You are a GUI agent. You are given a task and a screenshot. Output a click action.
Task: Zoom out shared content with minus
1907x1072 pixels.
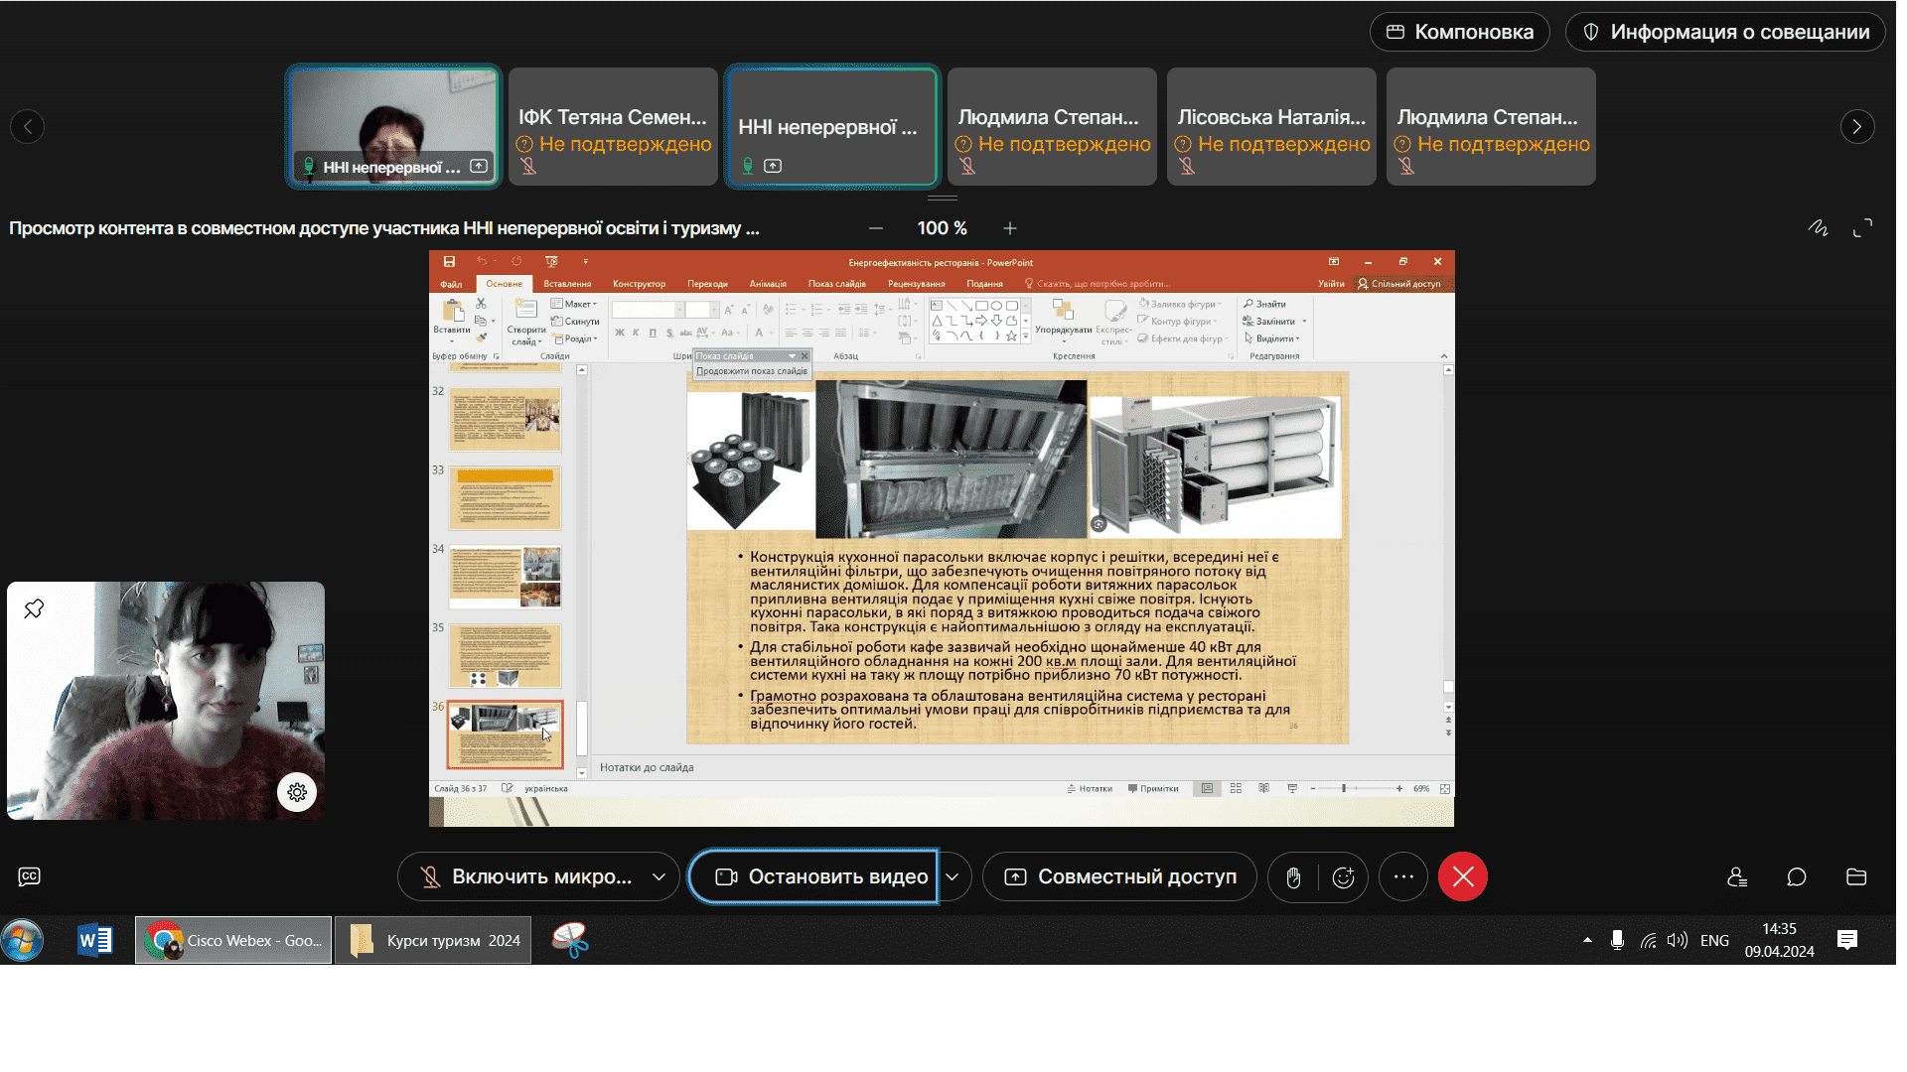[875, 228]
